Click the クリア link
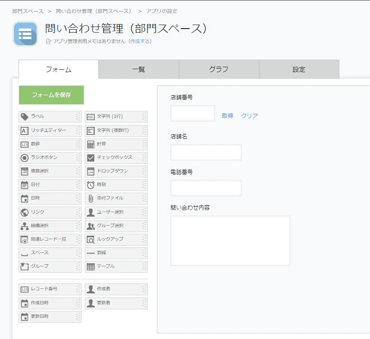The width and height of the screenshot is (370, 339). 250,116
